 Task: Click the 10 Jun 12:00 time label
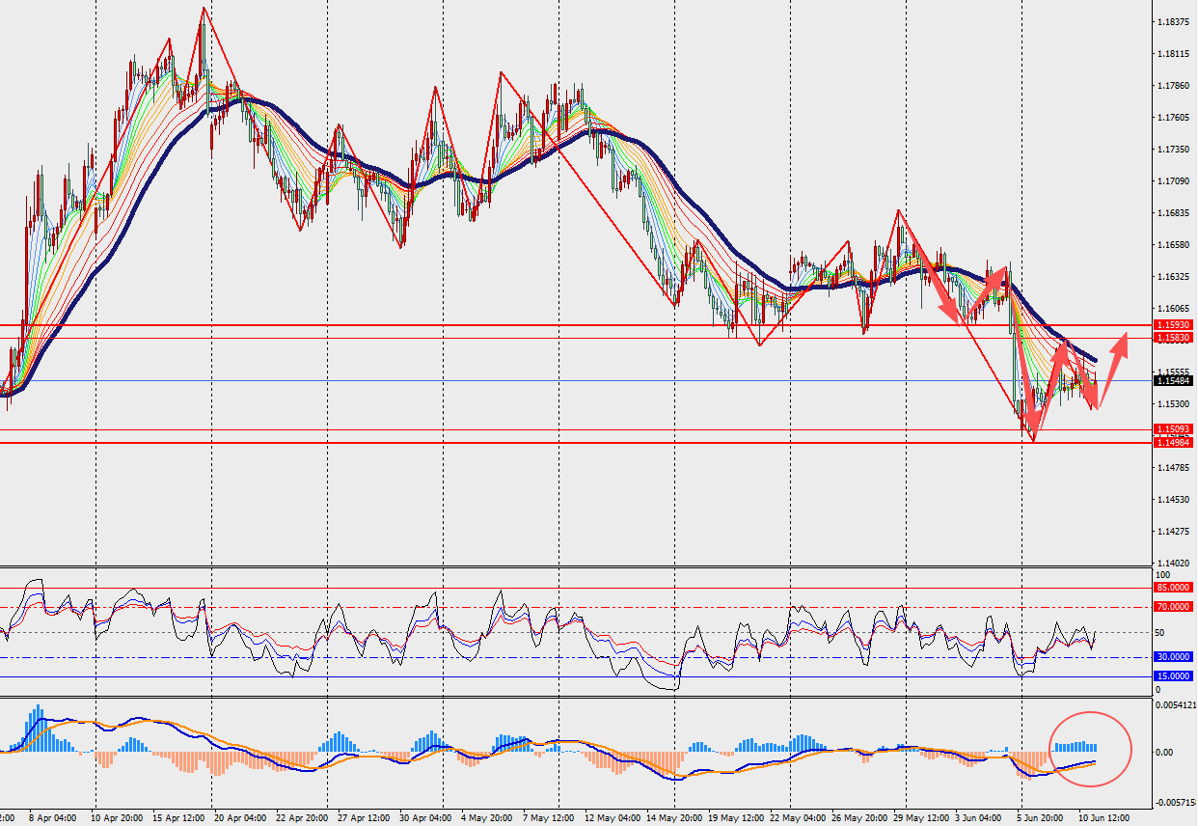(x=1103, y=816)
